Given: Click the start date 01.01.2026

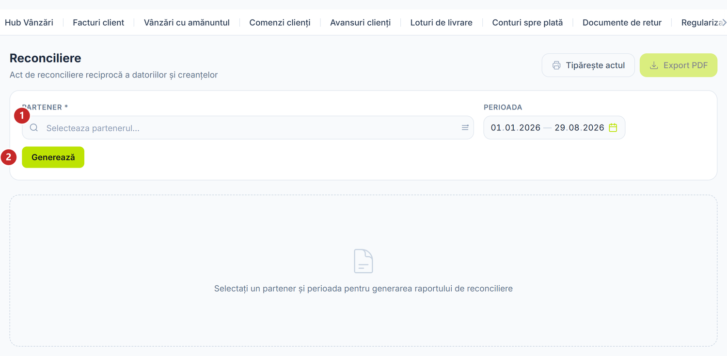Looking at the screenshot, I should coord(515,128).
